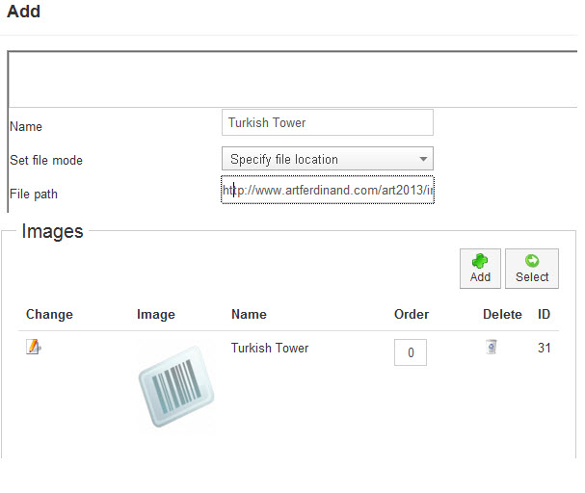
Task: Click the ID column header
Action: [x=544, y=314]
